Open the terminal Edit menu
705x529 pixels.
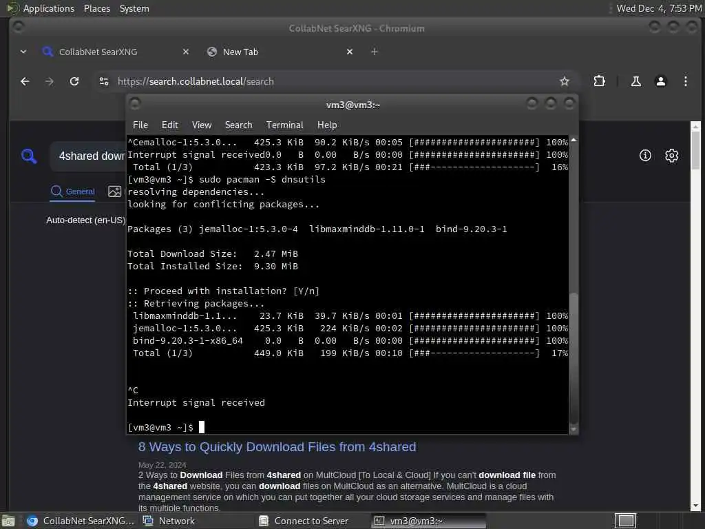click(170, 125)
